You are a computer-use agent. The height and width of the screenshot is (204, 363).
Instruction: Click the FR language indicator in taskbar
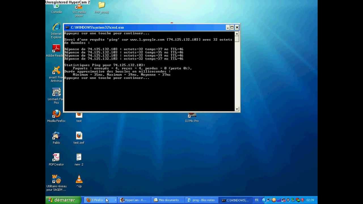(256, 200)
